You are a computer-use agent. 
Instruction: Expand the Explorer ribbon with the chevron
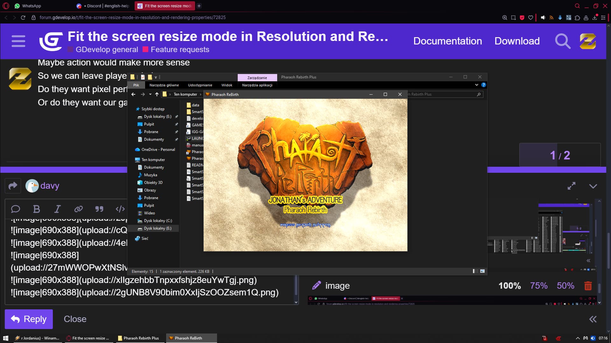(476, 85)
